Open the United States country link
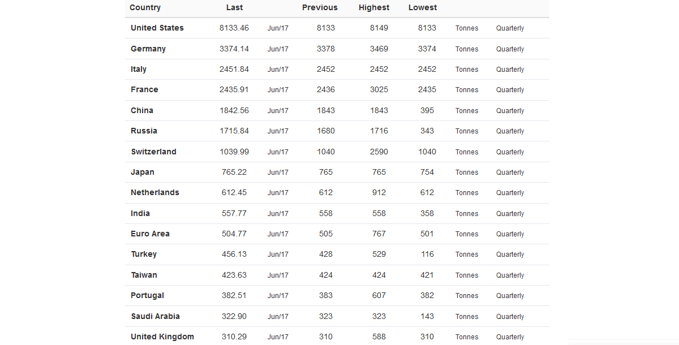 [157, 28]
